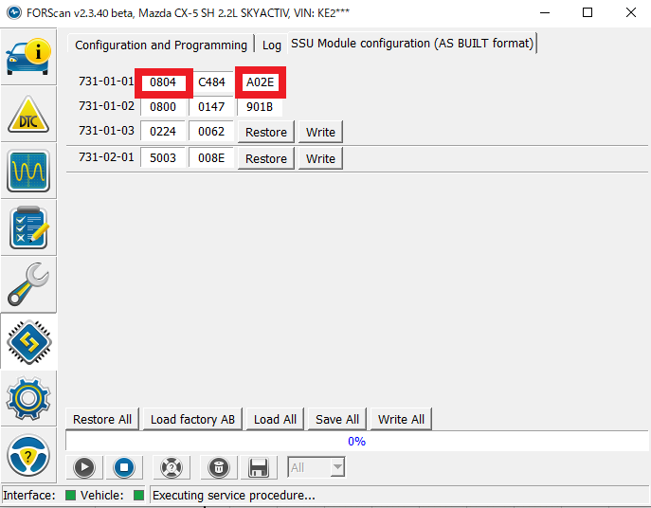Click Restore for row 731-01-03

pyautogui.click(x=266, y=132)
